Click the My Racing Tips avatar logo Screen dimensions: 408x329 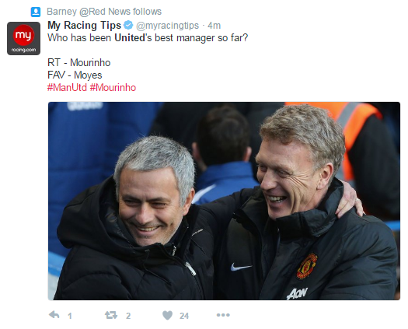coord(23,39)
